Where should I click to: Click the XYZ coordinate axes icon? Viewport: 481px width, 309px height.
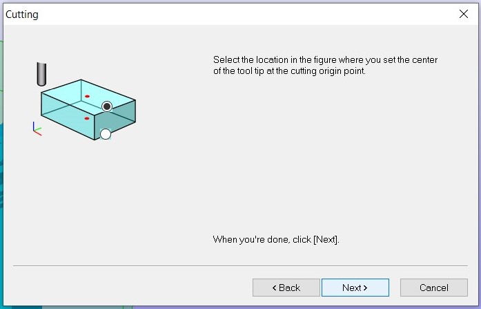(x=37, y=129)
